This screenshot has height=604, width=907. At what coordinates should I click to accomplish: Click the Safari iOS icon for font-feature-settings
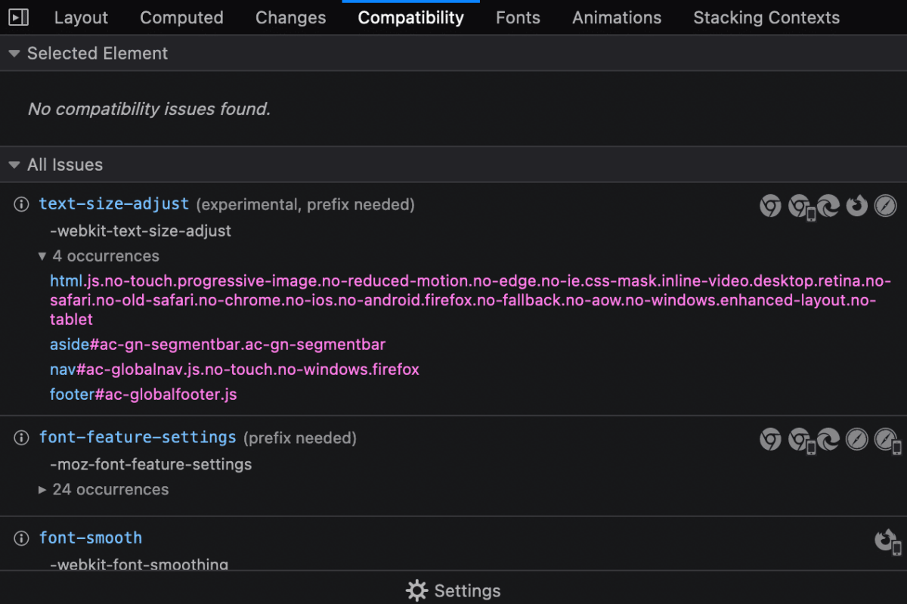click(885, 438)
